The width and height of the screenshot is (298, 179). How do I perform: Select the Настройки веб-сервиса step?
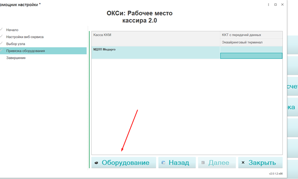click(x=25, y=37)
